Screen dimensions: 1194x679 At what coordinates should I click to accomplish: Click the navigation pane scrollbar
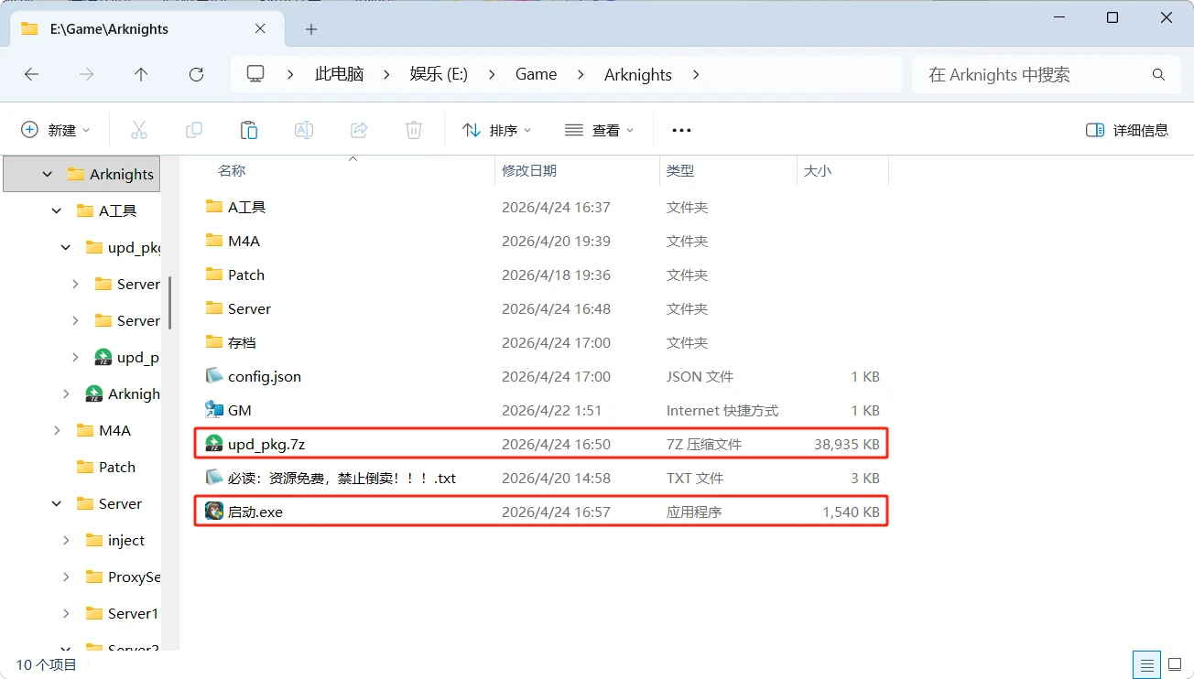coord(170,302)
